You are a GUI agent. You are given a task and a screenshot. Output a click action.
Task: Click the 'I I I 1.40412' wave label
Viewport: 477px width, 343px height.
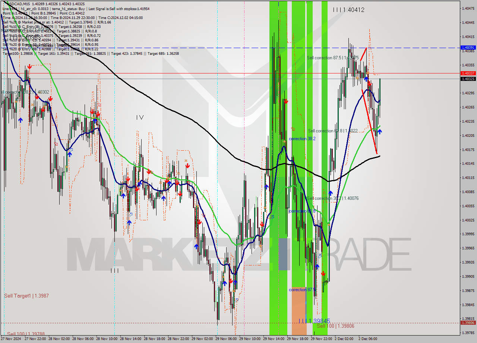pos(348,10)
